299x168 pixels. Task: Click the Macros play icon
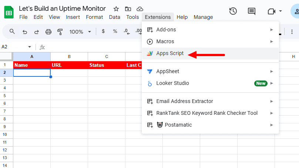150,41
